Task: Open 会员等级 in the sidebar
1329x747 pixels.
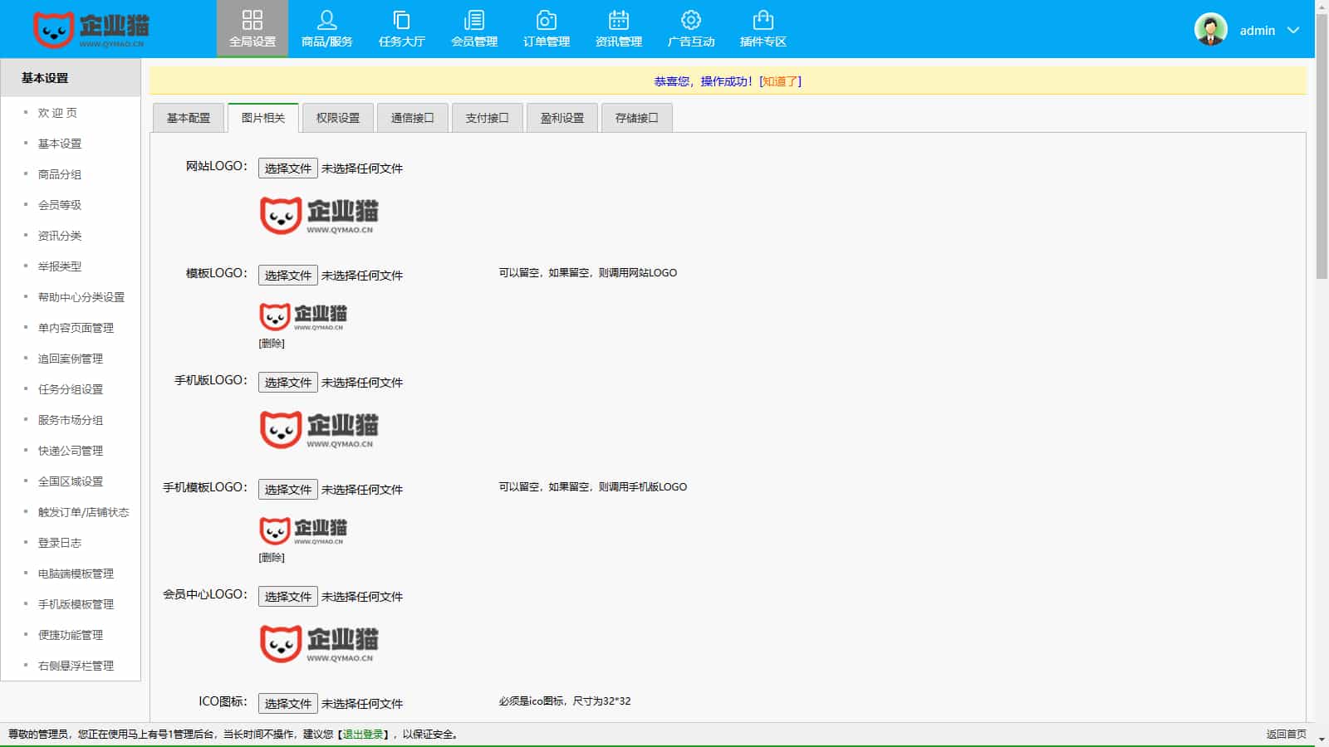Action: [60, 205]
